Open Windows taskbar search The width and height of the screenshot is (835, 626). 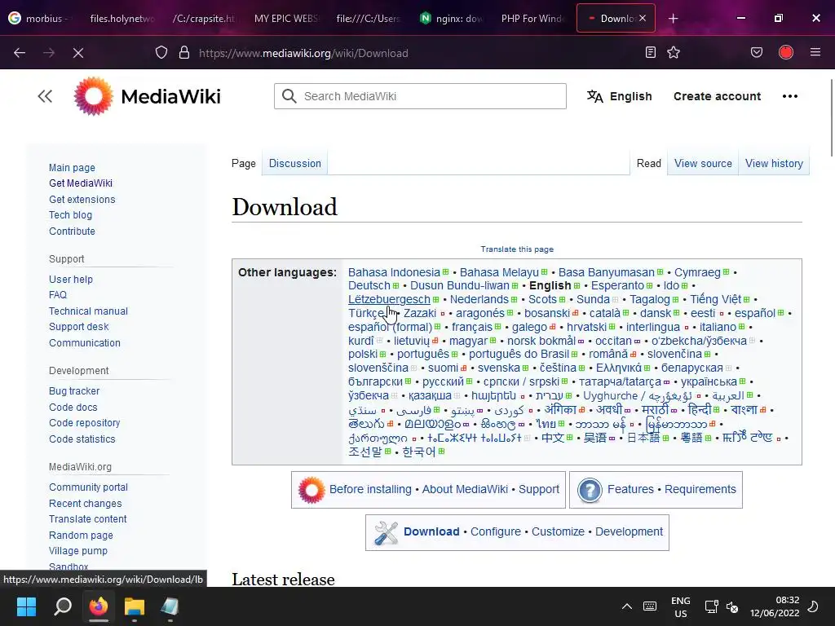(63, 606)
